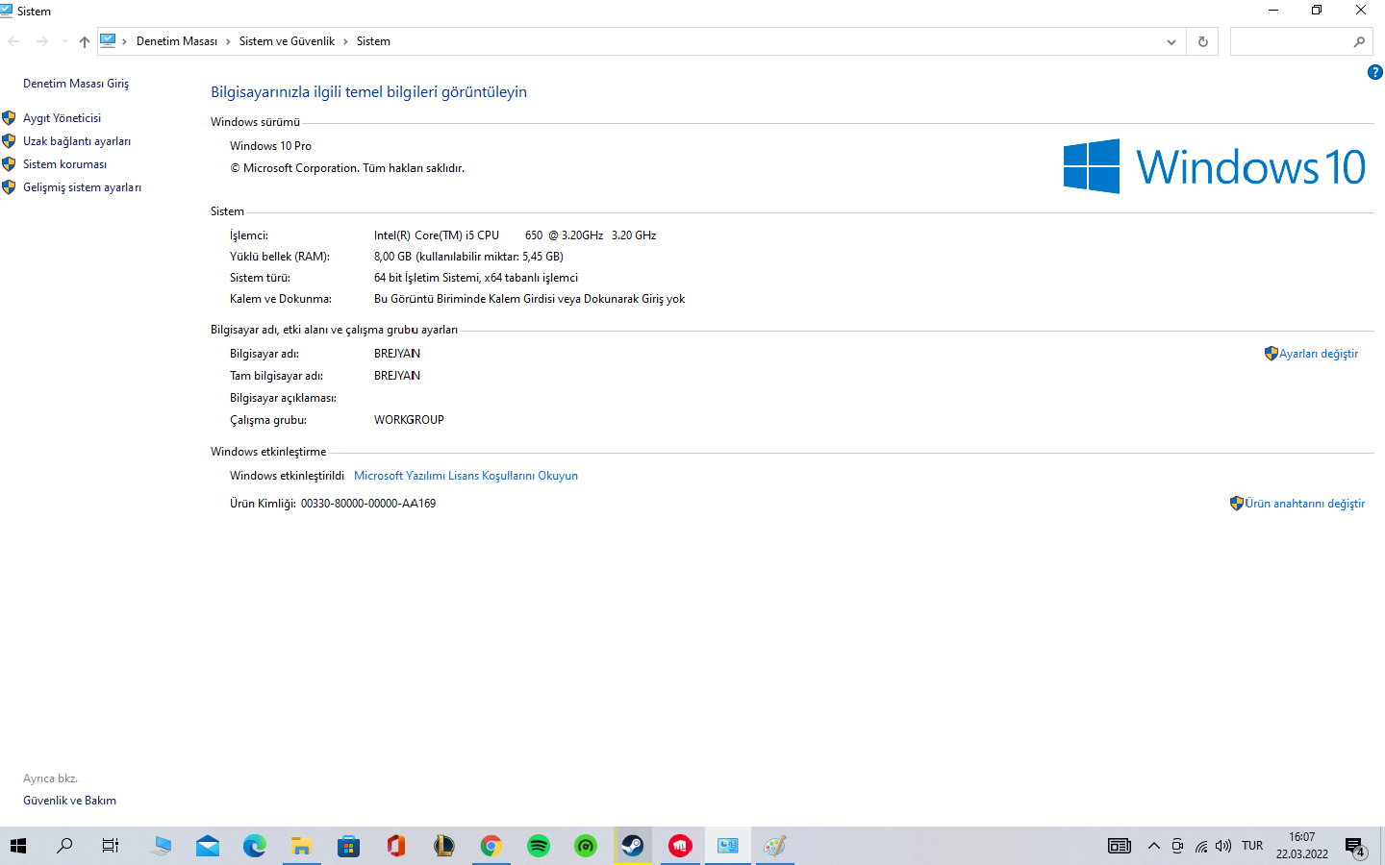Open Microsoft Edge from the taskbar
The width and height of the screenshot is (1385, 865).
(x=254, y=846)
